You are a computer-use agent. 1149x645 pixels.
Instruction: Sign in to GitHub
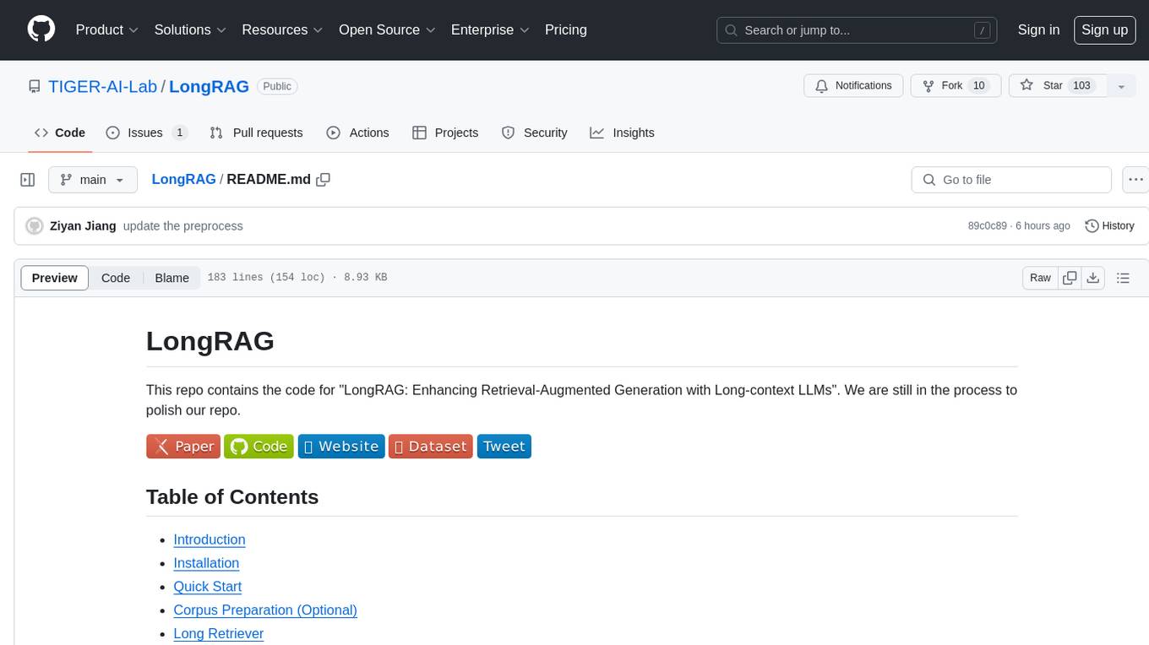pos(1038,30)
